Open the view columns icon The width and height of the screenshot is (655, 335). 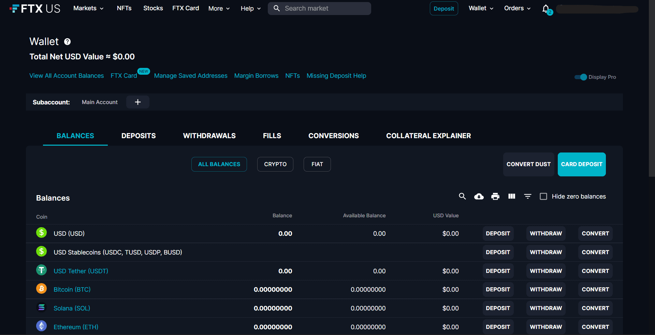pyautogui.click(x=511, y=196)
